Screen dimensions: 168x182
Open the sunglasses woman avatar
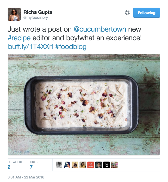[67, 165]
